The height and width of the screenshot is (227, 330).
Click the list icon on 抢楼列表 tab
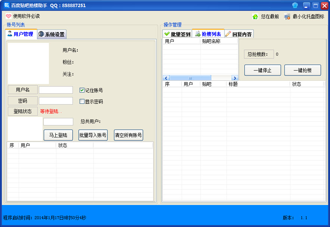click(198, 34)
